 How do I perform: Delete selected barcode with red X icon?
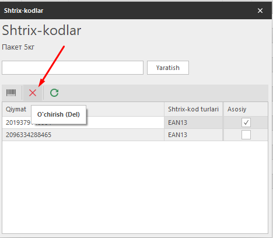[x=33, y=93]
